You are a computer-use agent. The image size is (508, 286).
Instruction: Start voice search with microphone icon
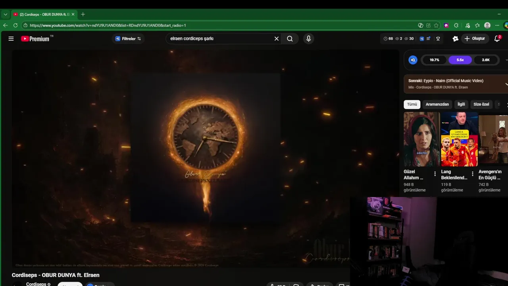pyautogui.click(x=308, y=39)
